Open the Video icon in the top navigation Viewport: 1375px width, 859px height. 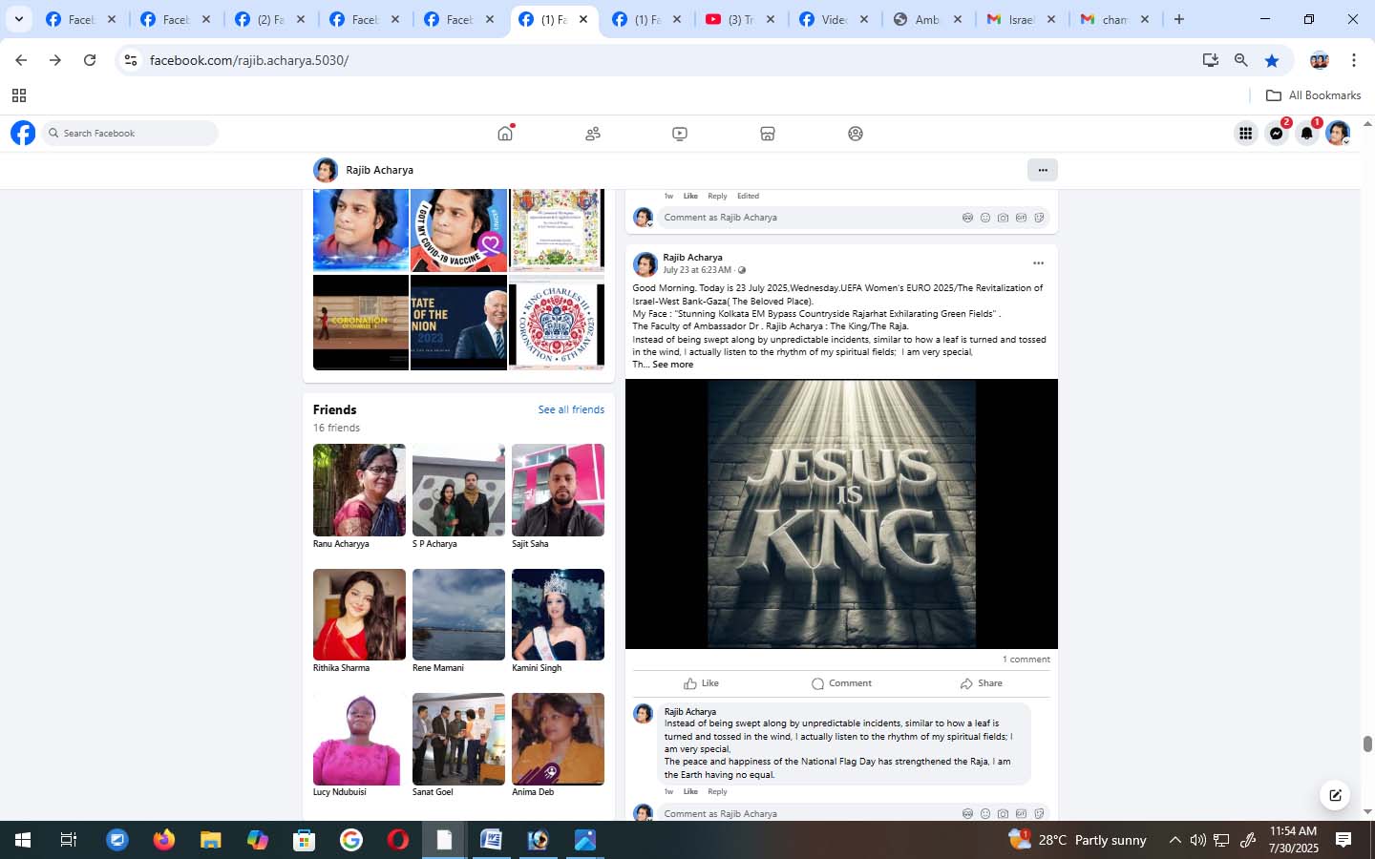click(x=680, y=134)
